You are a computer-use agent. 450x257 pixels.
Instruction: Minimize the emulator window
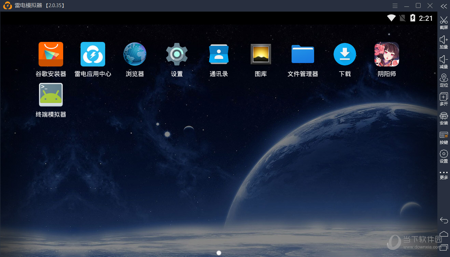pos(407,6)
